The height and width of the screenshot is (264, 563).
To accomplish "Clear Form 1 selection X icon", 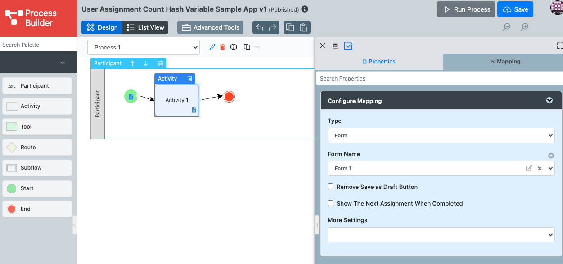I will 540,168.
